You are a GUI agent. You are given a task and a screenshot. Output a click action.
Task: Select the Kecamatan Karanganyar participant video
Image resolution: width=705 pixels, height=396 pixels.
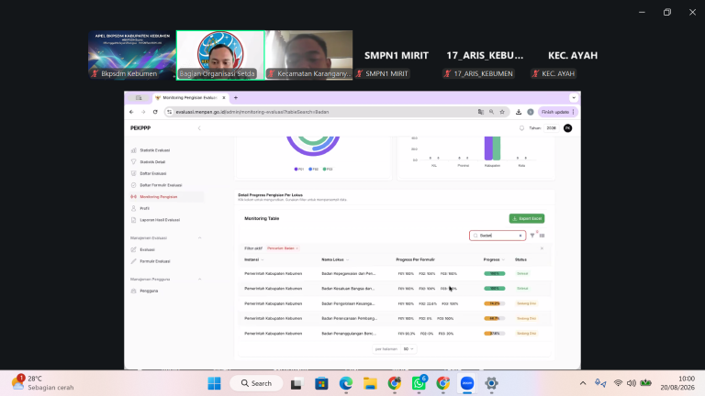[308, 55]
